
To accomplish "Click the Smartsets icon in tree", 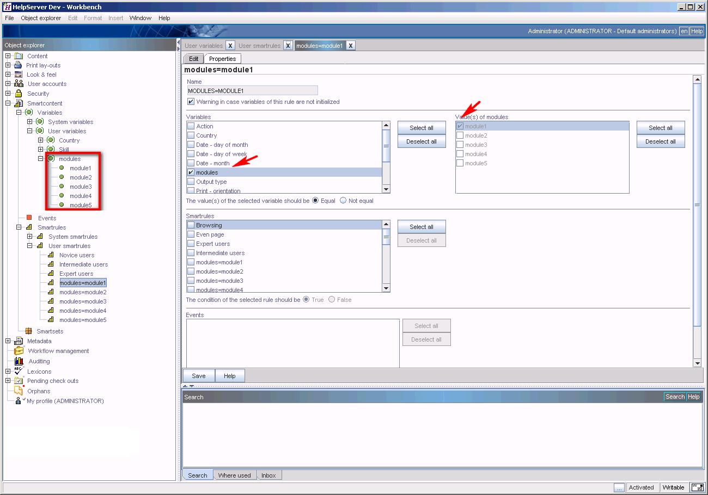I will click(x=28, y=331).
